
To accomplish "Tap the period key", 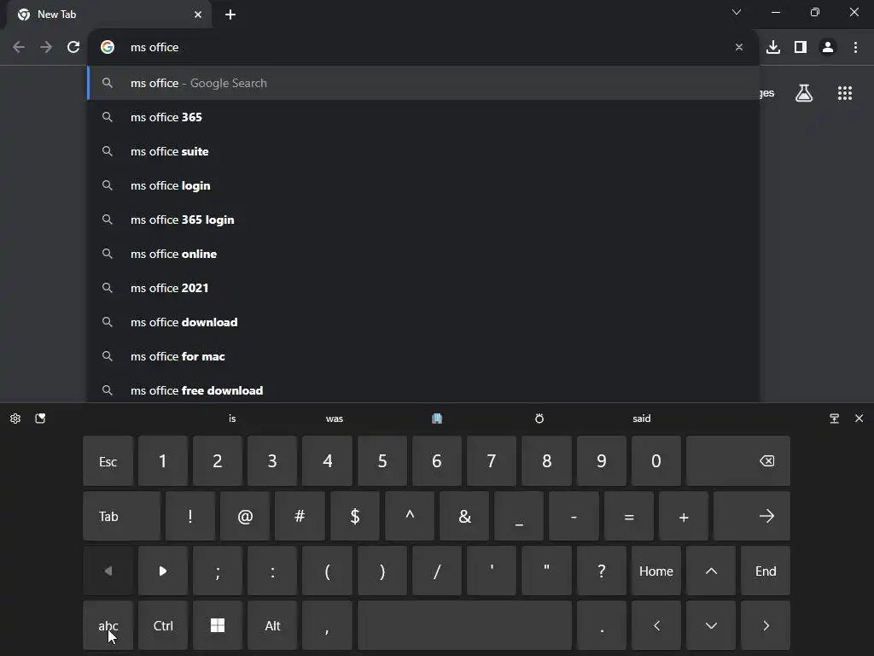I will [602, 625].
